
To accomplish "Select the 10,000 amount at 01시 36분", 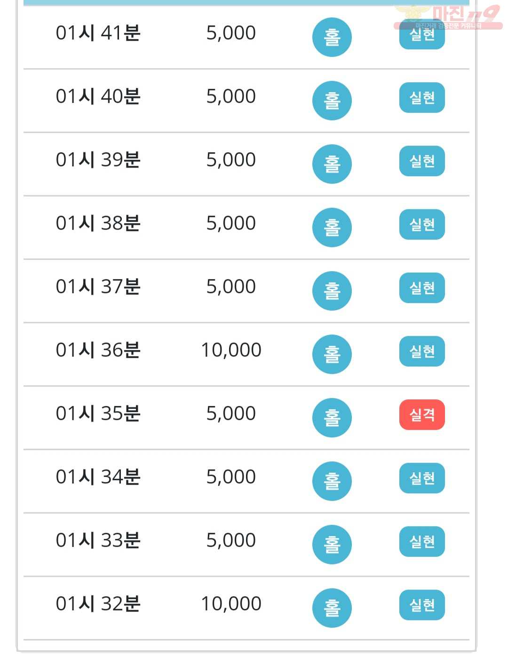I will click(x=231, y=350).
